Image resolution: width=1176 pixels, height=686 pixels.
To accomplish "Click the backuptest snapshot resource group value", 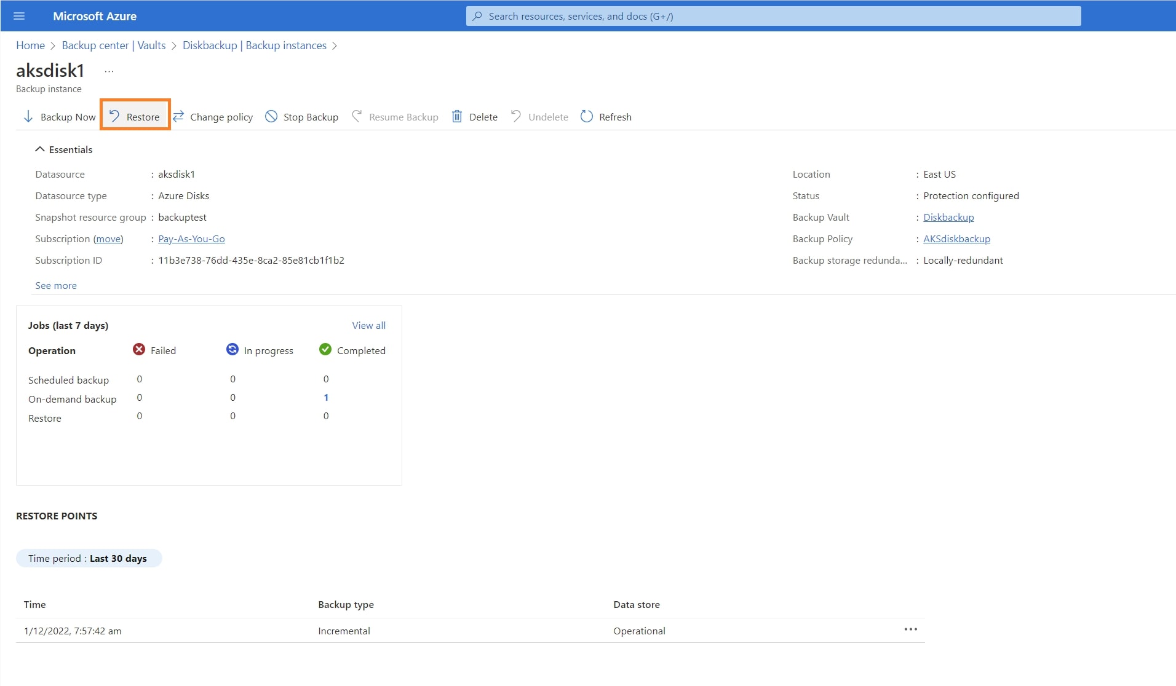I will pos(182,217).
